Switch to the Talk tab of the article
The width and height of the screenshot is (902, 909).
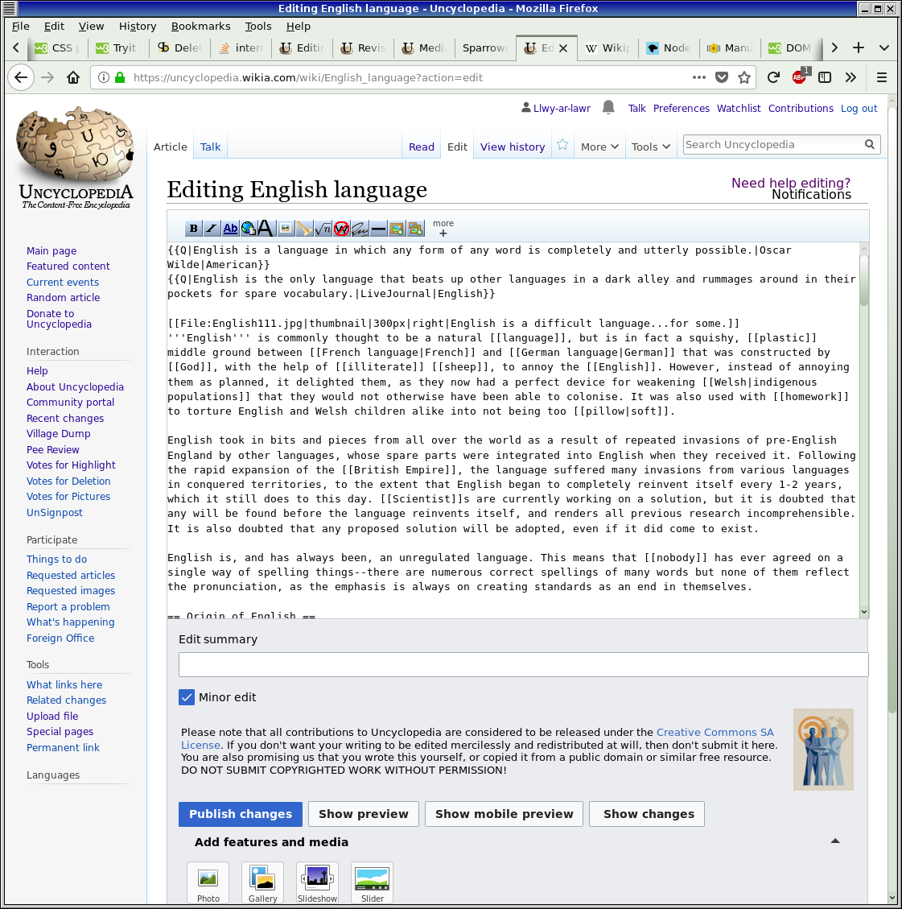(211, 147)
